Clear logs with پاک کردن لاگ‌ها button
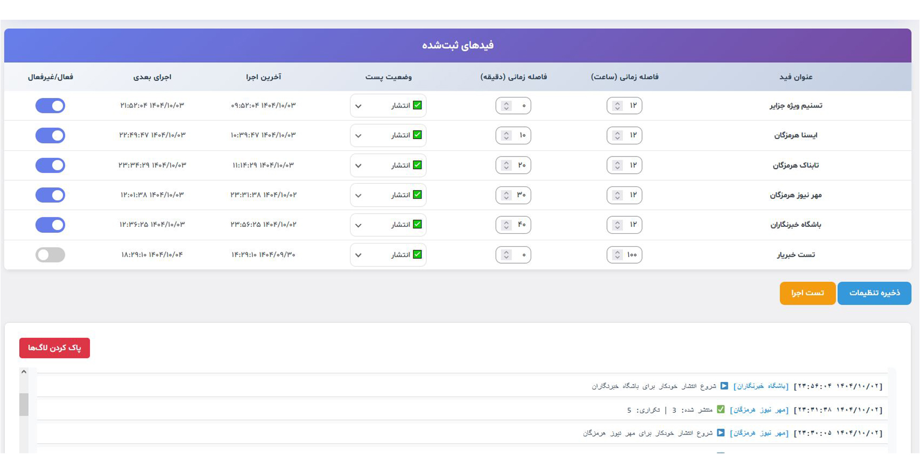Screen dimensions: 920x473 click(54, 348)
